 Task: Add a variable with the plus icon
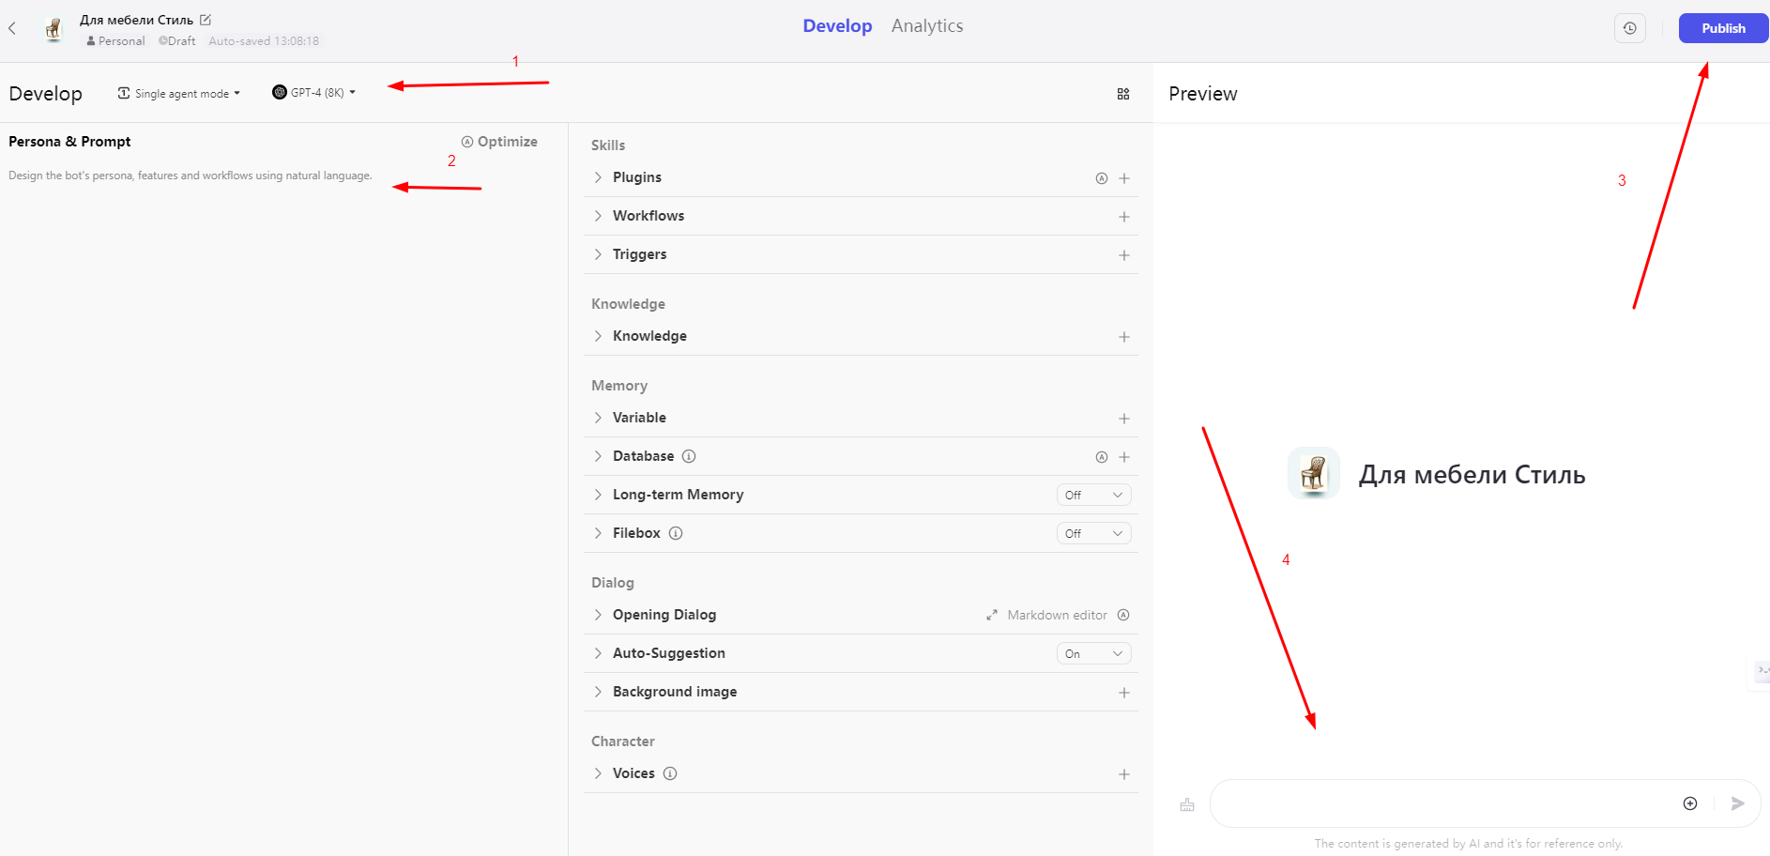click(1124, 419)
